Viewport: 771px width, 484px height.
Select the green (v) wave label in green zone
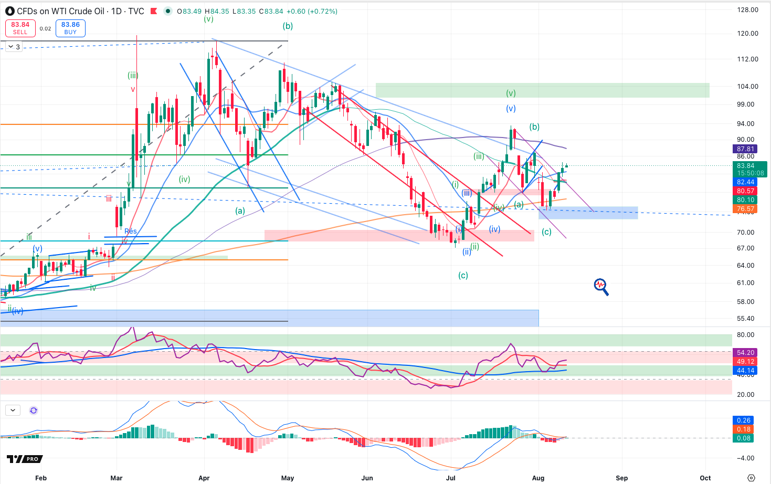(x=511, y=93)
